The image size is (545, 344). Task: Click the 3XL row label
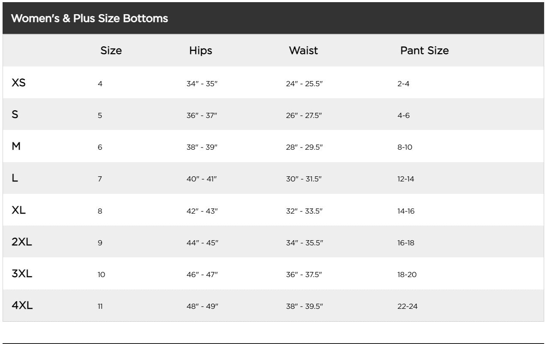tap(22, 274)
